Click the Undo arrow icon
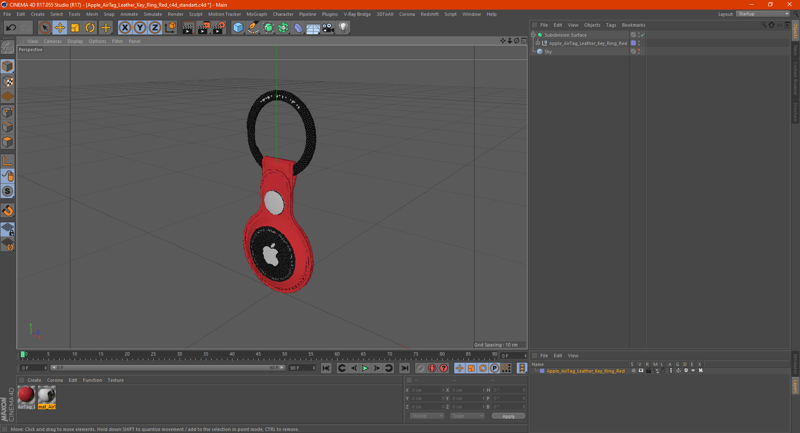This screenshot has height=433, width=800. (x=11, y=28)
